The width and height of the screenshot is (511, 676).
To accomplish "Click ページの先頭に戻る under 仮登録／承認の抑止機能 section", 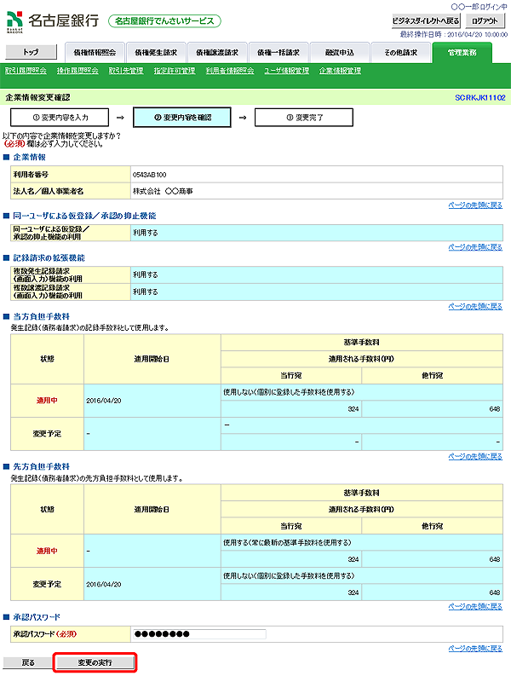I will coord(475,247).
